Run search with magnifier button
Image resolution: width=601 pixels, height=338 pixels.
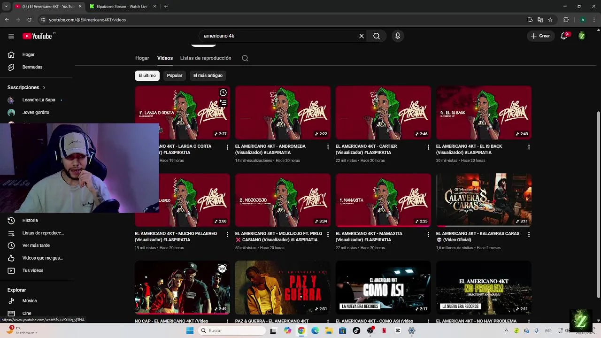tap(377, 36)
